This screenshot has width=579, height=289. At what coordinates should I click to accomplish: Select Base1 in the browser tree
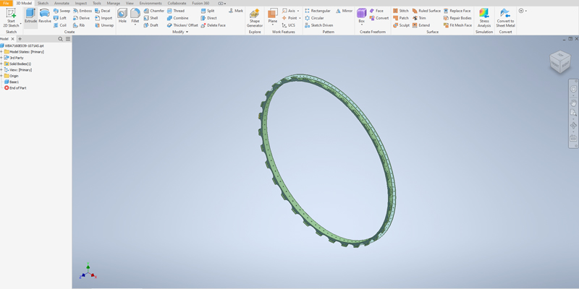click(x=11, y=82)
